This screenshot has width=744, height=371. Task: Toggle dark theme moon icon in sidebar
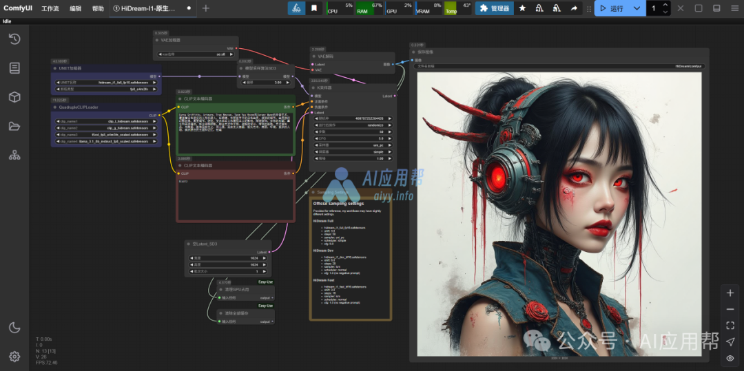pyautogui.click(x=14, y=327)
